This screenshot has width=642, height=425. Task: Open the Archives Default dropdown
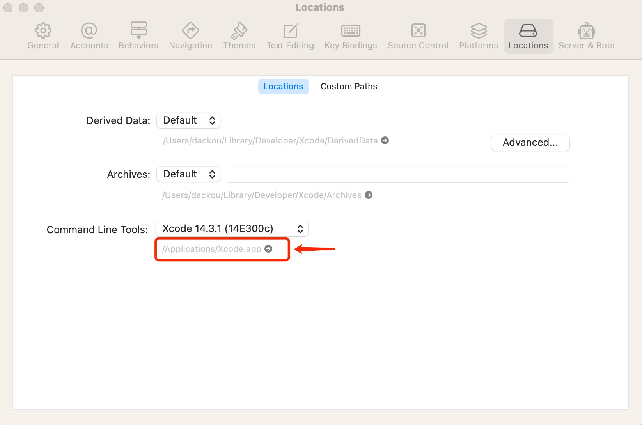click(x=188, y=174)
